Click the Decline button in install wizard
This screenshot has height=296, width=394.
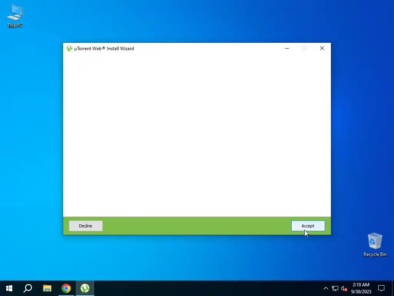point(86,226)
